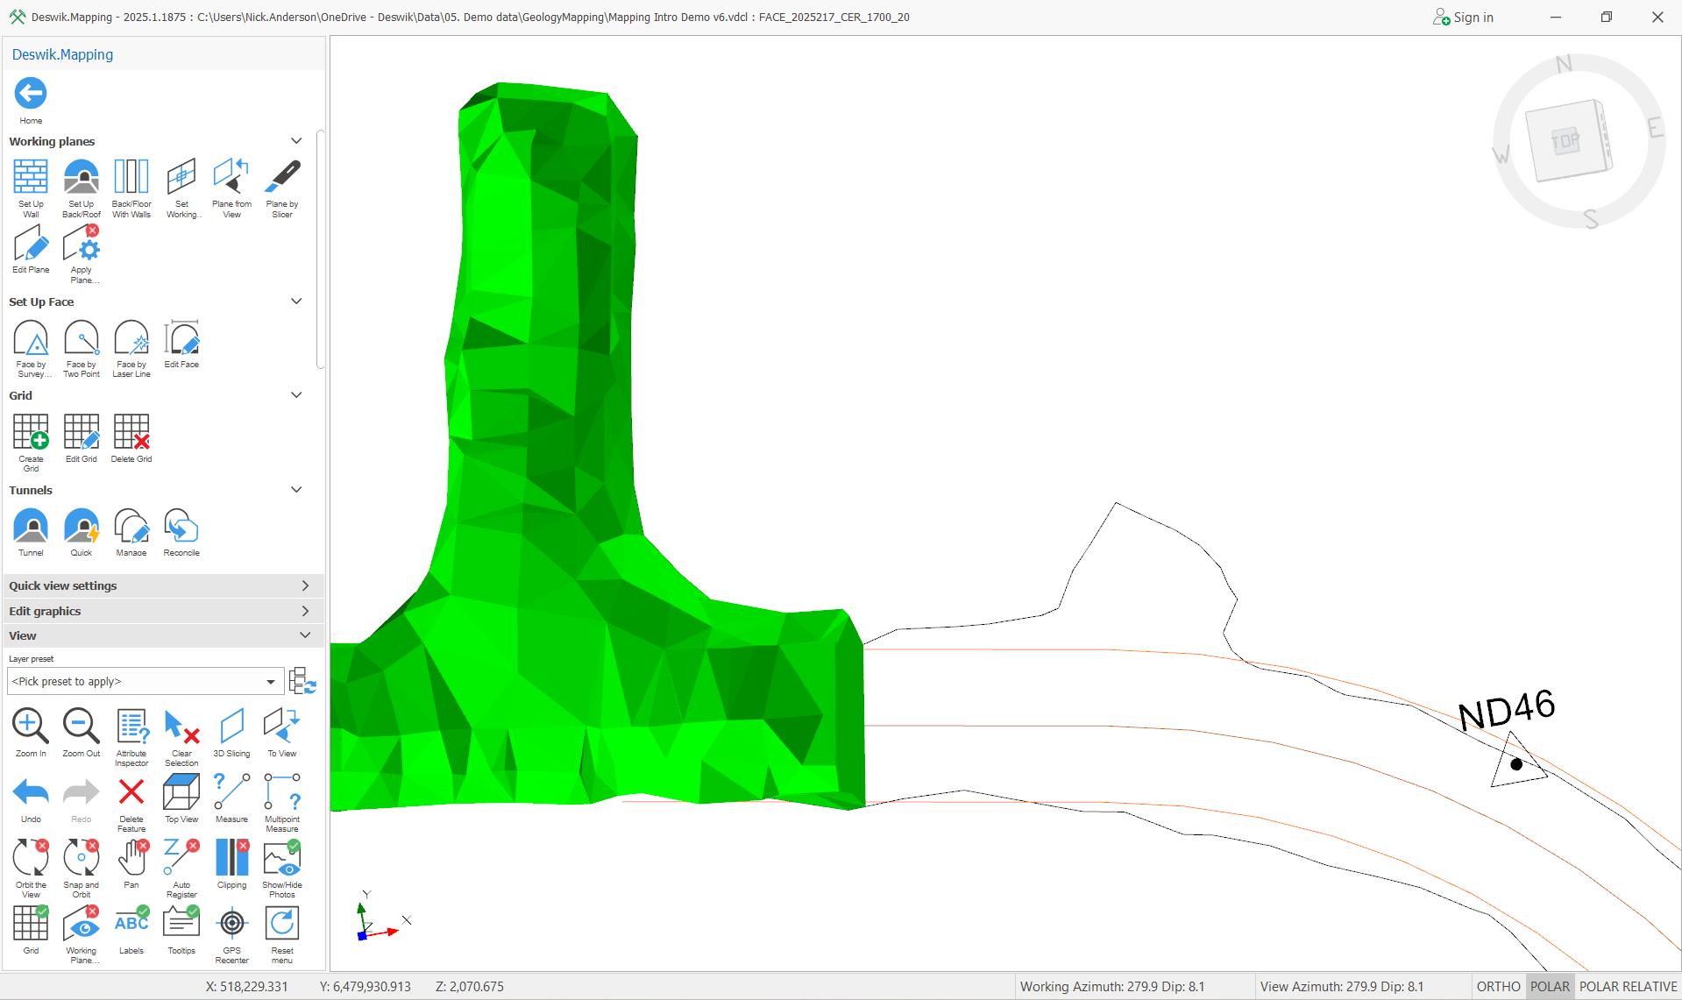Select the Set Up Back/Roof tool
Viewport: 1682px width, 1000px height.
(82, 188)
